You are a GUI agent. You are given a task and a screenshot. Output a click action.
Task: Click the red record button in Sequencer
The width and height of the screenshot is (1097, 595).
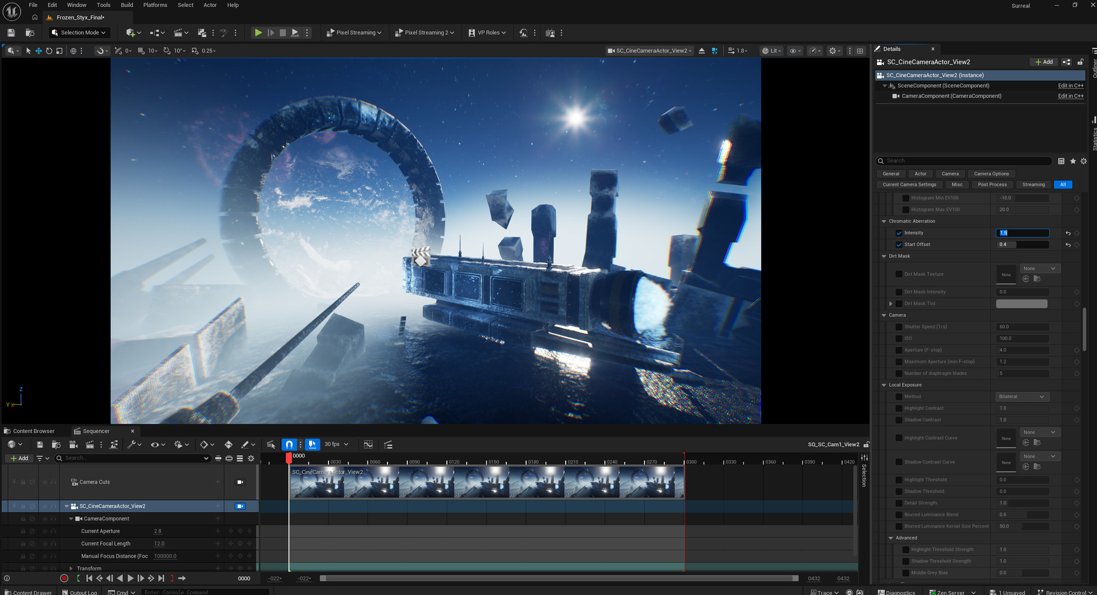point(64,578)
